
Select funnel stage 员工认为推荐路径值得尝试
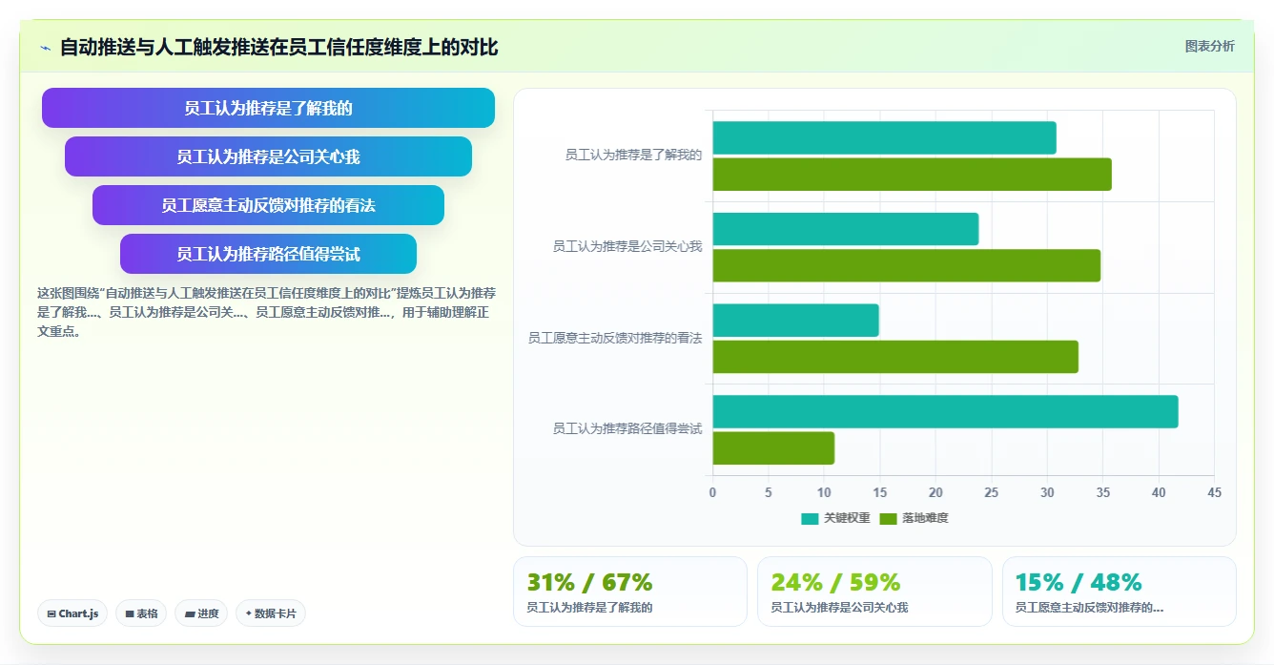pos(268,254)
